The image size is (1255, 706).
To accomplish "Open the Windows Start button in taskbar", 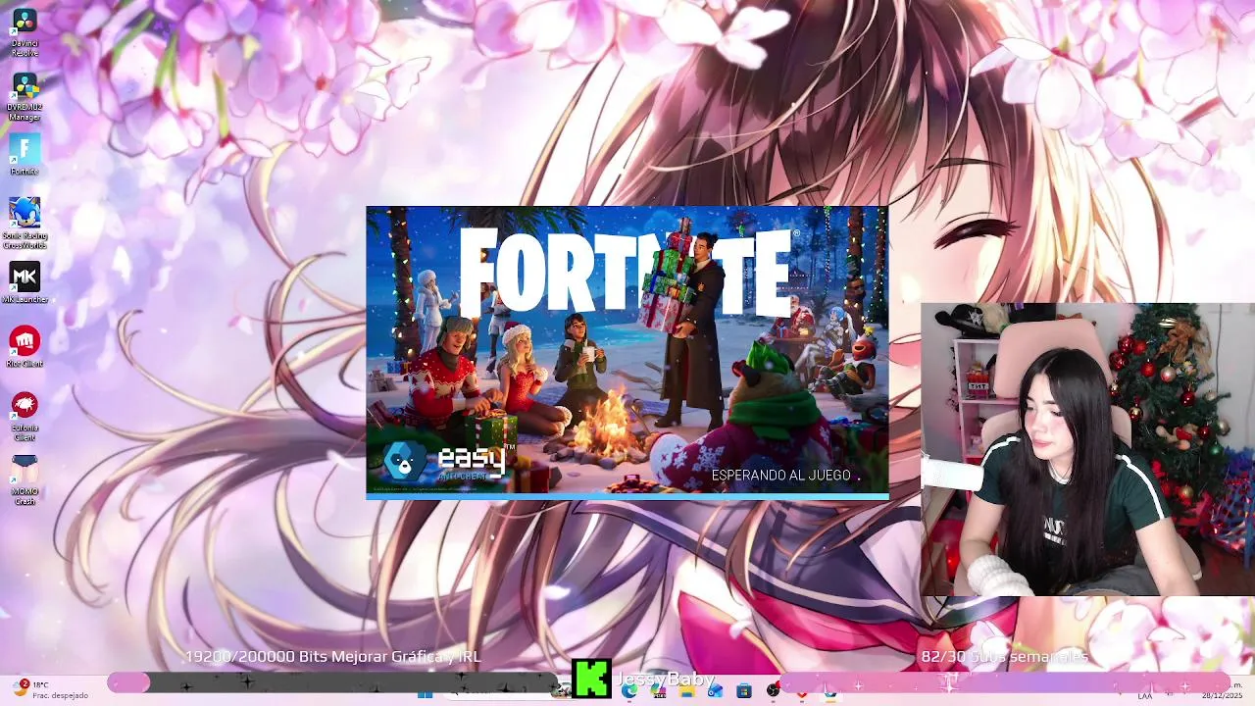I will click(426, 692).
